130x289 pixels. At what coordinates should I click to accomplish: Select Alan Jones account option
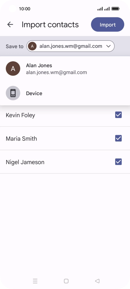point(65,69)
